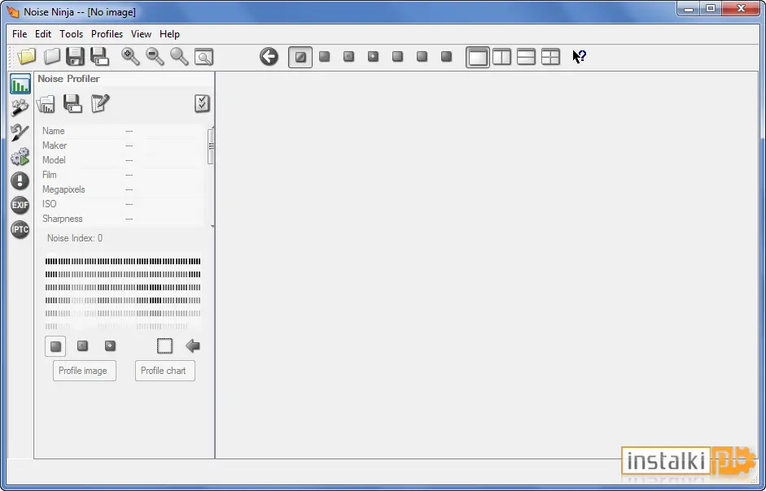This screenshot has height=491, width=766.
Task: Click the noise level bars chart
Action: (x=123, y=293)
